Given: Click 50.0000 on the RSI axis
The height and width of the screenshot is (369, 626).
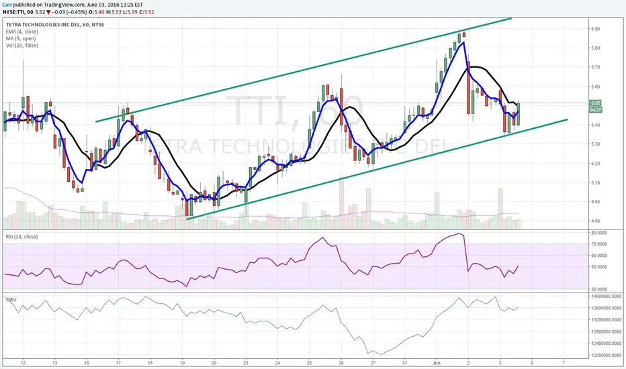Looking at the screenshot, I should [x=599, y=267].
